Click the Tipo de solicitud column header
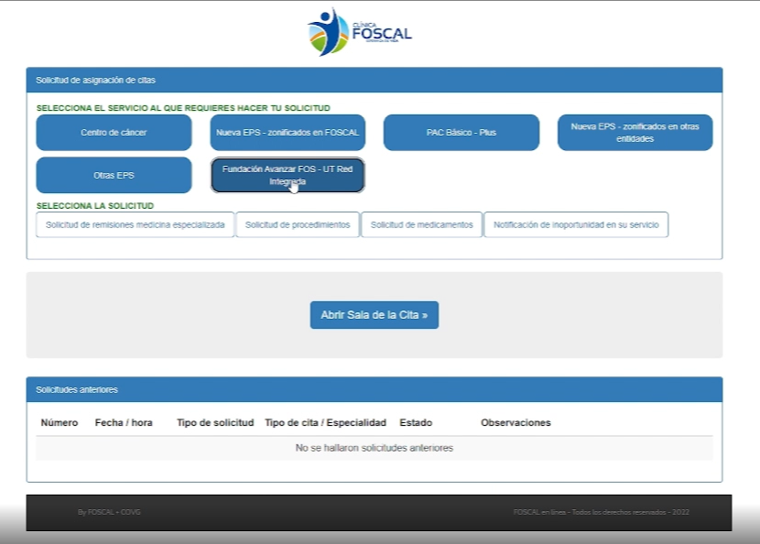Viewport: 760px width, 544px height. (215, 423)
